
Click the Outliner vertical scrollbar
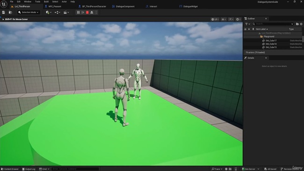pos(303,38)
